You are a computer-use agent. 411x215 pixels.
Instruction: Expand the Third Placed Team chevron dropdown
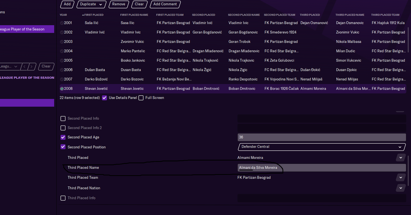[401, 177]
